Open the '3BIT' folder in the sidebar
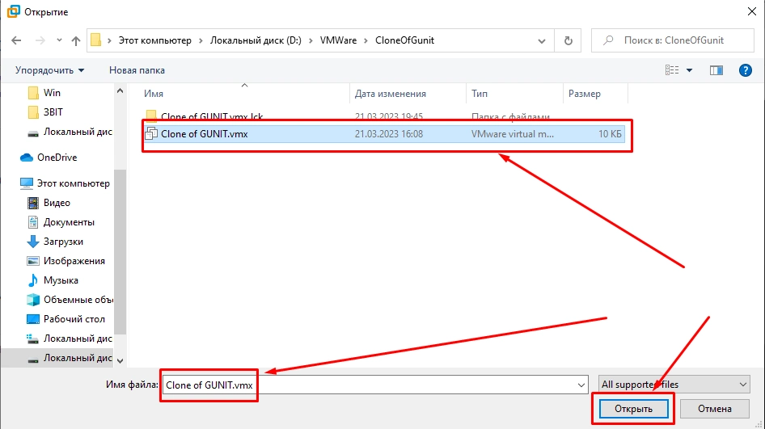 53,112
